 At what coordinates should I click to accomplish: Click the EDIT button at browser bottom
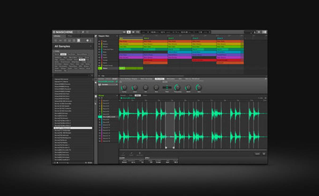(x=89, y=162)
